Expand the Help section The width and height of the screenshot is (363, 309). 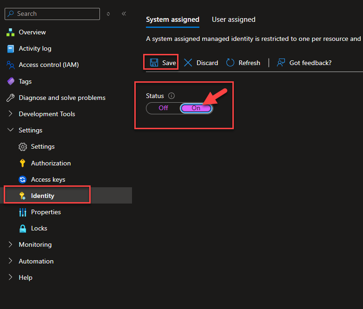tap(10, 277)
